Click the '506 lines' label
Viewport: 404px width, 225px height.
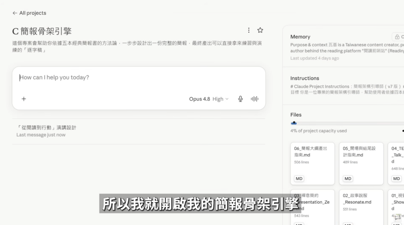click(x=301, y=162)
